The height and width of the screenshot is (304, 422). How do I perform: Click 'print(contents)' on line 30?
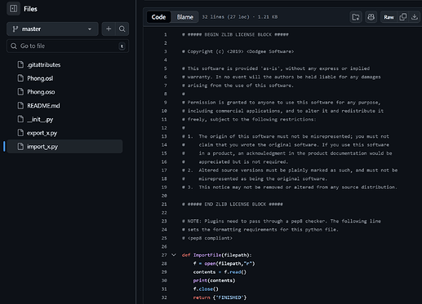coord(214,280)
